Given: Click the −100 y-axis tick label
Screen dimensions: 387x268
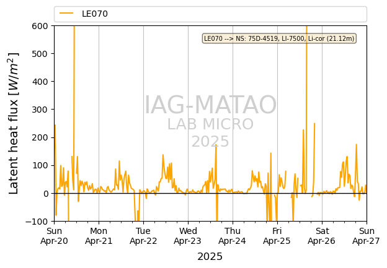Looking at the screenshot, I should click(37, 222).
